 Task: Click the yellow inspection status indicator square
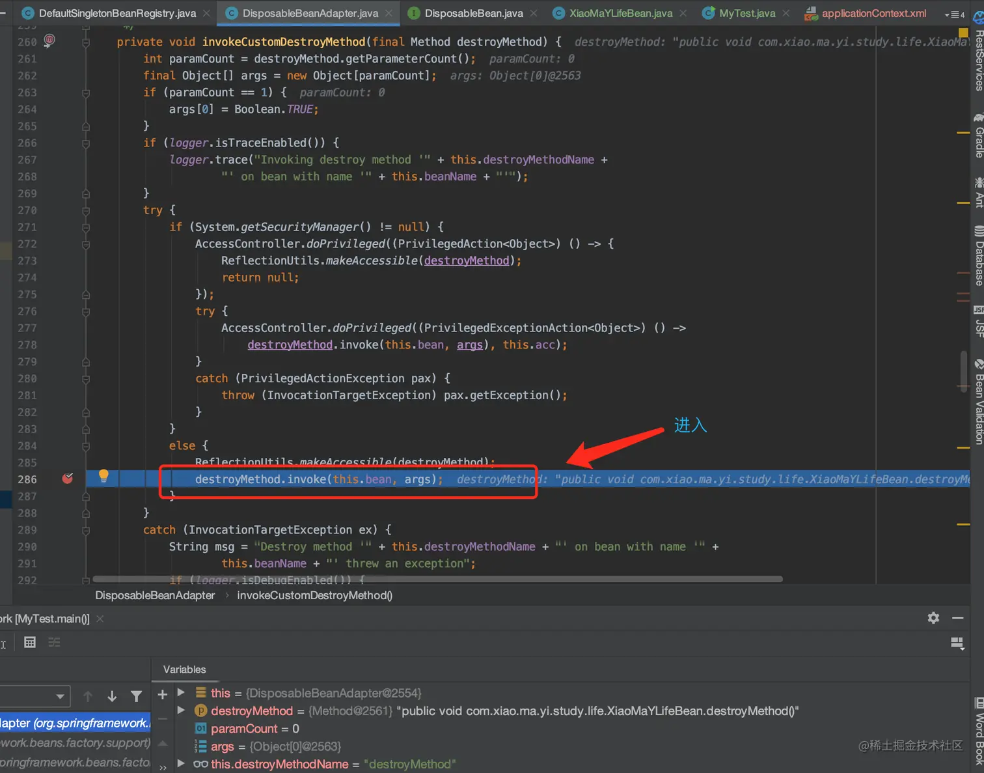pyautogui.click(x=963, y=33)
